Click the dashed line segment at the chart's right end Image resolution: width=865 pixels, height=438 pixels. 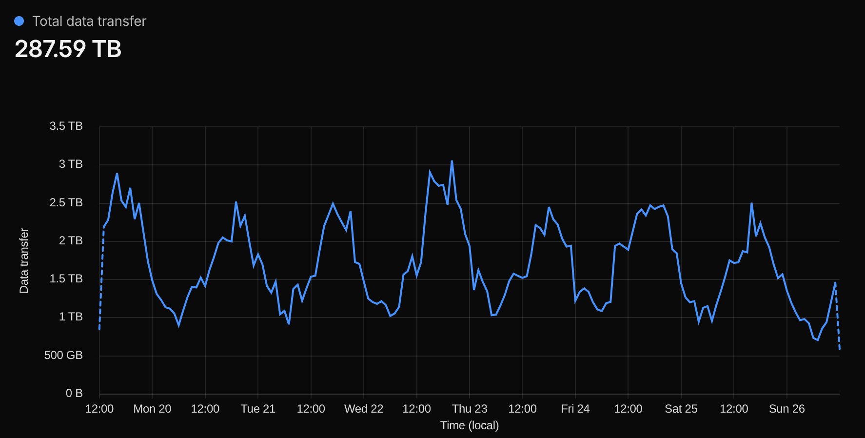click(838, 317)
